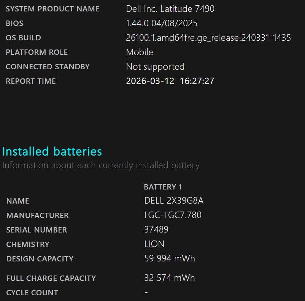Viewport: 305px width, 301px height.
Task: Click the CONNECTED STANDBY label
Action: click(x=48, y=67)
